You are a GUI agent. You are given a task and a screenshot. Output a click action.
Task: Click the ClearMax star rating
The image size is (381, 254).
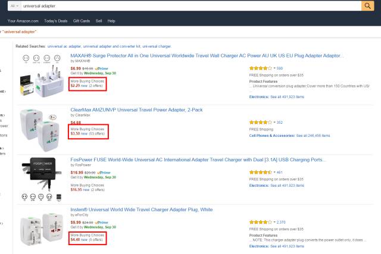pos(261,123)
